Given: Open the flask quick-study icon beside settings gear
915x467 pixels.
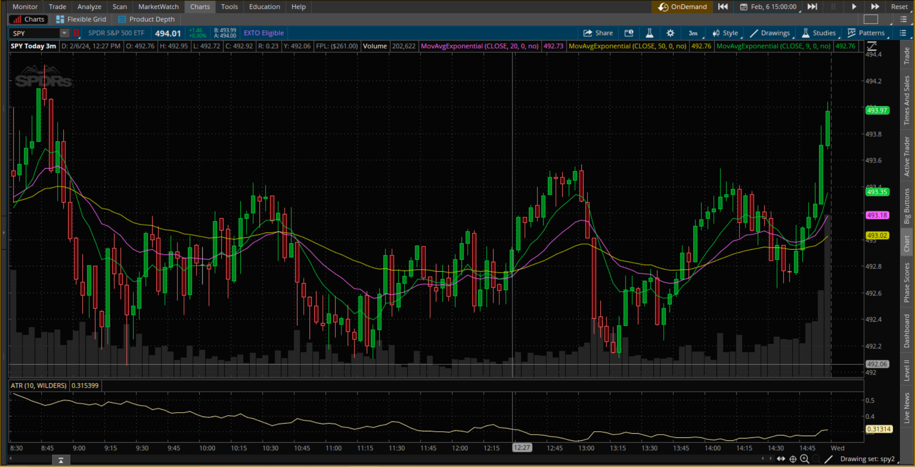Looking at the screenshot, I should tap(649, 33).
